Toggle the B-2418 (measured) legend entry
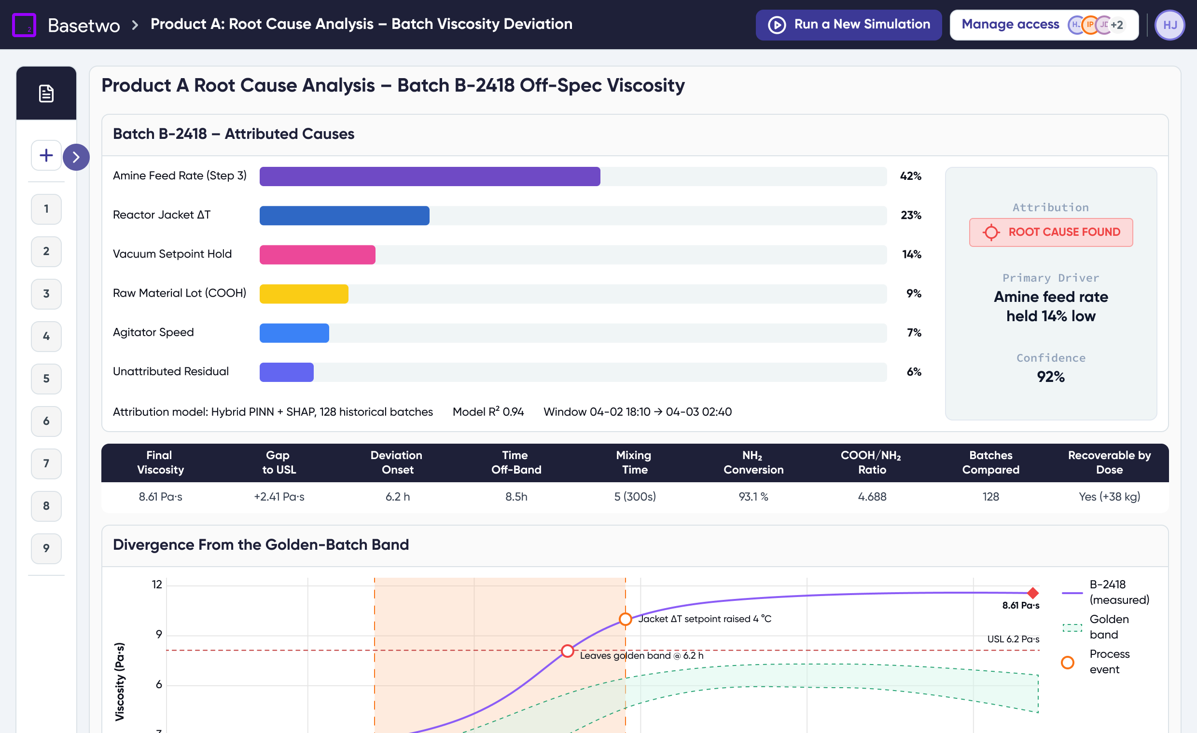This screenshot has width=1197, height=733. (x=1105, y=592)
